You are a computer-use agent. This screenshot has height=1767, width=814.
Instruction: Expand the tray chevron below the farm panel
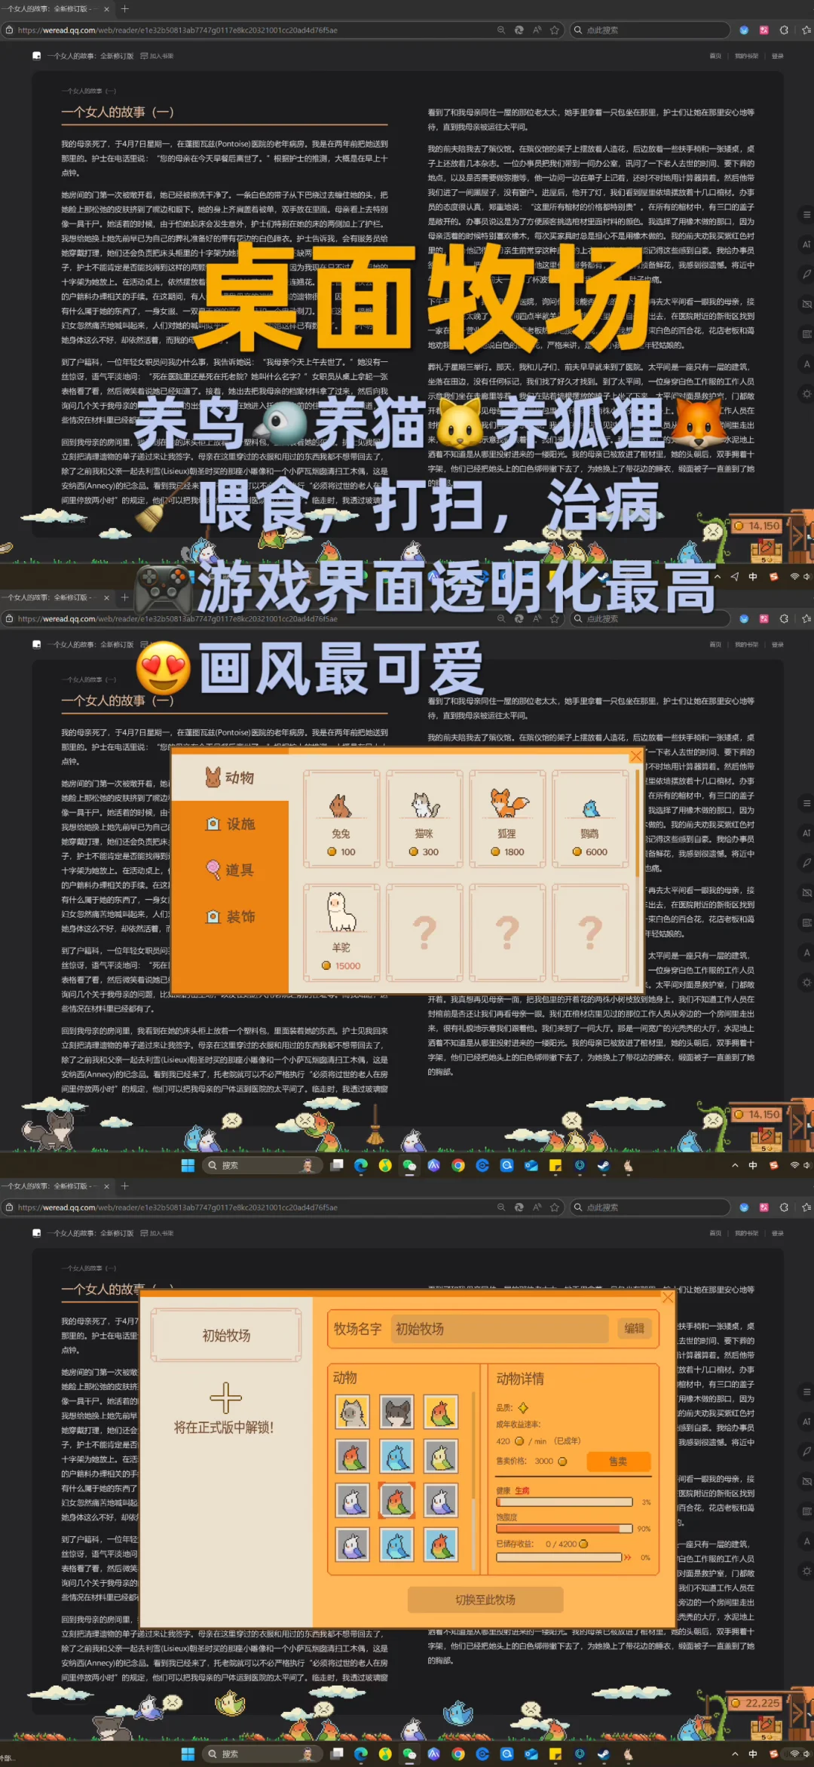click(x=734, y=1753)
